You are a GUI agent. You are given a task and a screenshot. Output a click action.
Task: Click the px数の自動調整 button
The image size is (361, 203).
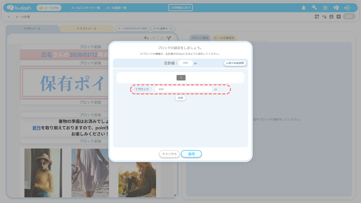(x=235, y=63)
